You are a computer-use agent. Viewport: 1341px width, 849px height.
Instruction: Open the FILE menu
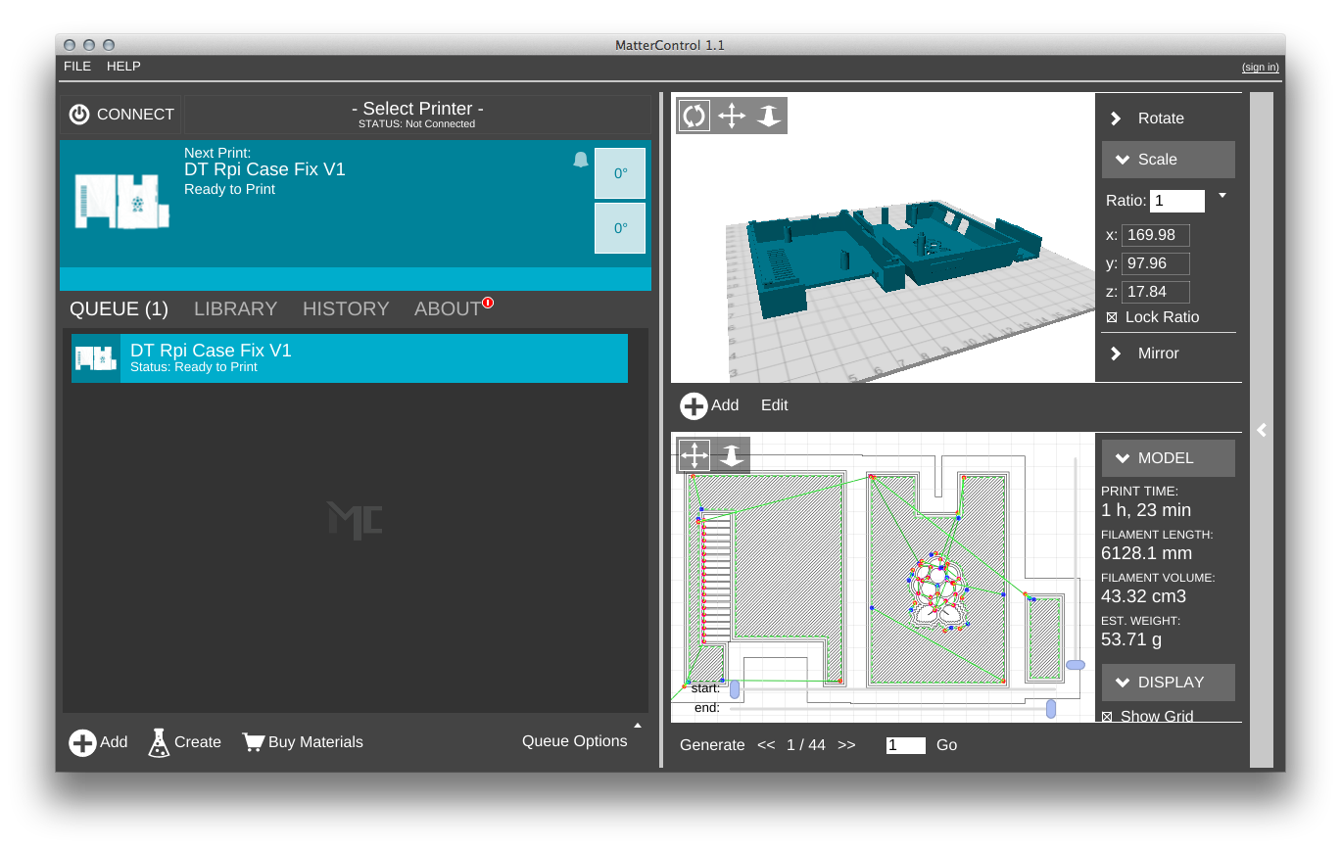coord(77,67)
